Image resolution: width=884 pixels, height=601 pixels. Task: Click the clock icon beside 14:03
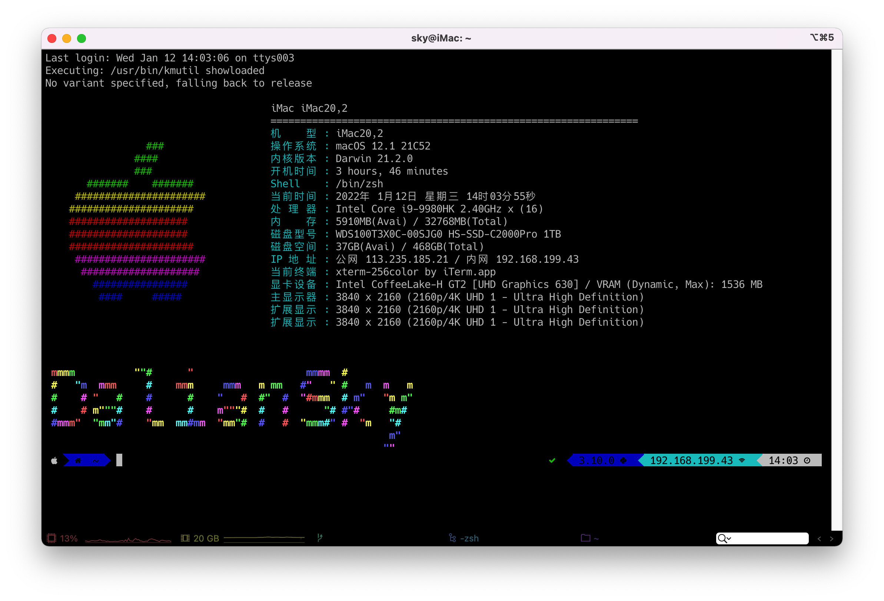(807, 460)
